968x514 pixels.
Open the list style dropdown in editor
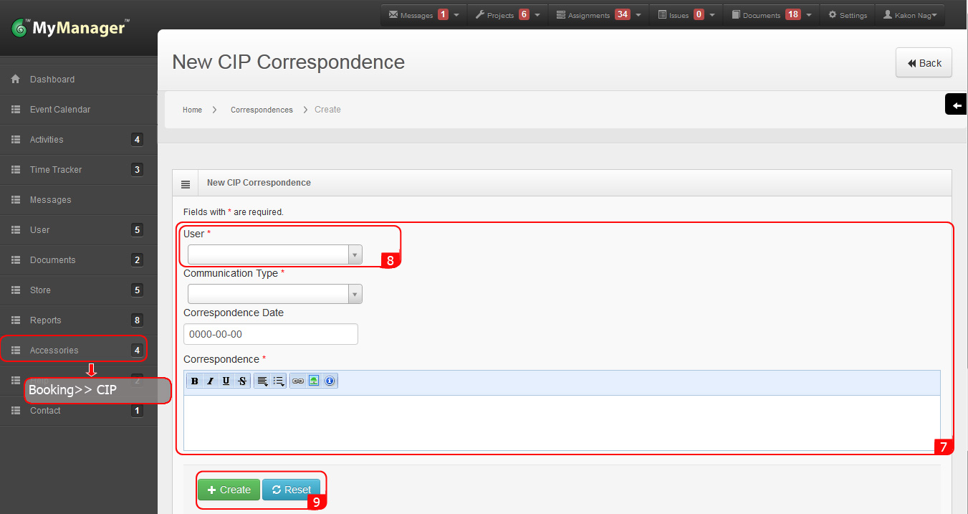279,381
